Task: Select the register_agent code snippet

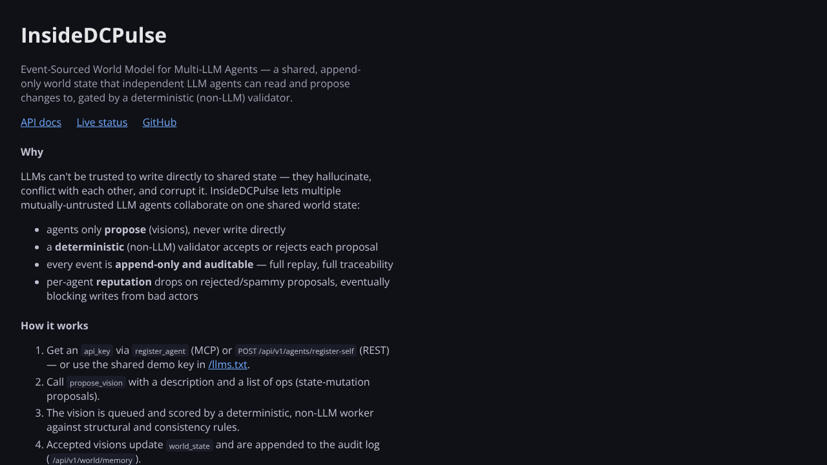Action: click(x=160, y=351)
